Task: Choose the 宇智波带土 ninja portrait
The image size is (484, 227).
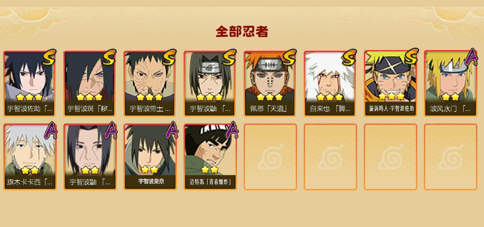Action: point(150,83)
